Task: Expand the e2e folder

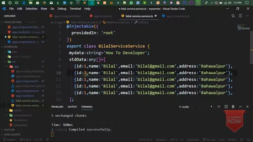Action: click(x=15, y=52)
